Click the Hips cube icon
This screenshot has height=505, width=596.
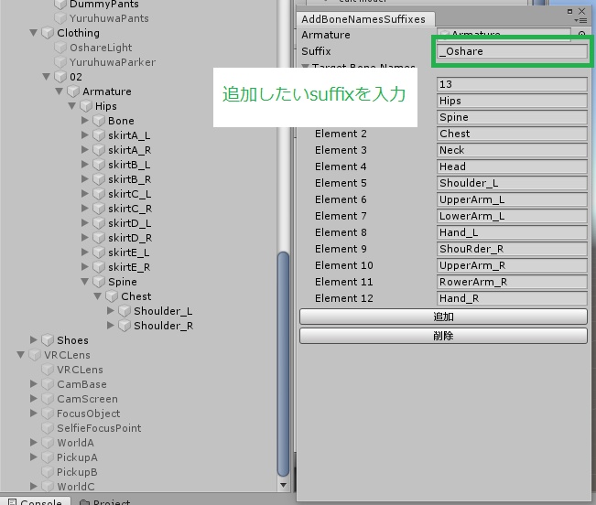click(86, 106)
